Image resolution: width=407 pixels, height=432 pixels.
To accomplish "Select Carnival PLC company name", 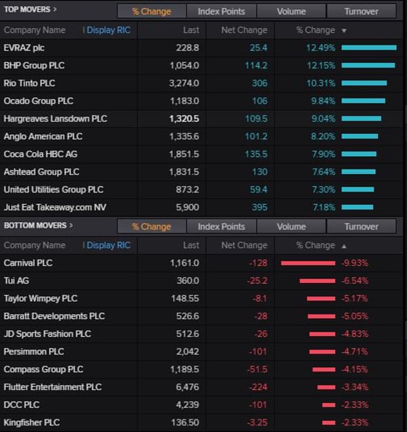I will pos(28,263).
